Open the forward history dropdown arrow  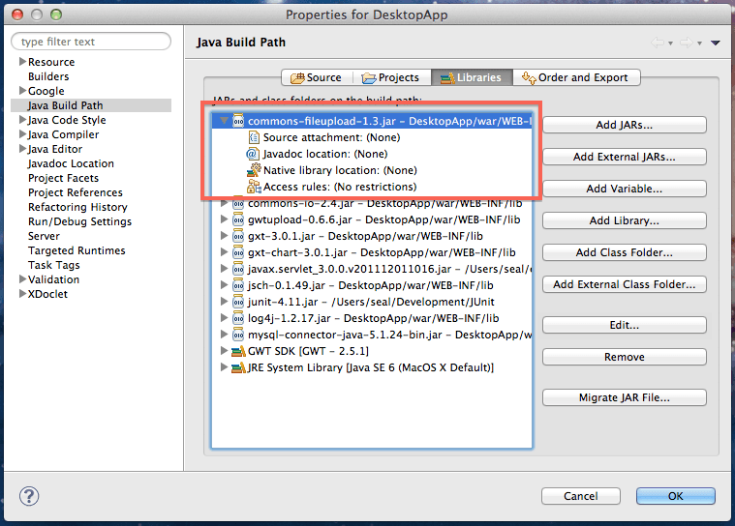point(699,44)
